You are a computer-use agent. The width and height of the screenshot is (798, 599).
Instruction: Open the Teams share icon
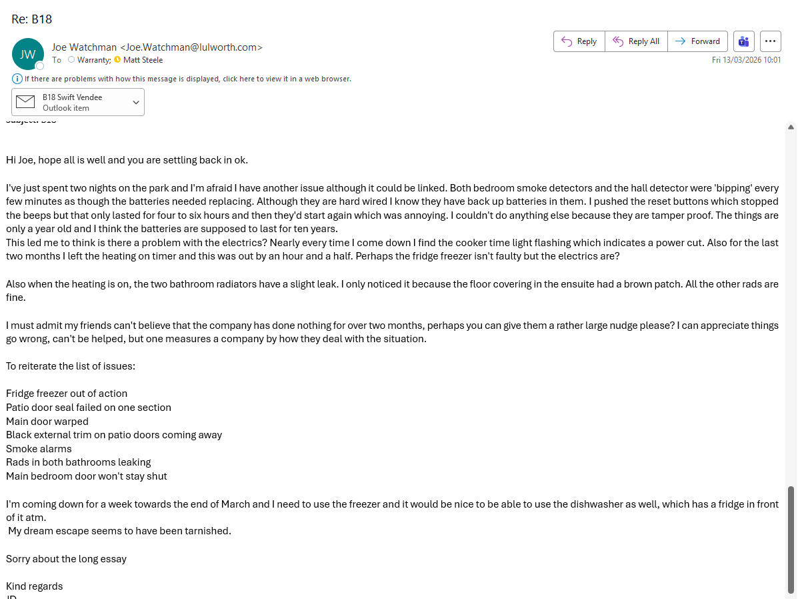click(743, 41)
